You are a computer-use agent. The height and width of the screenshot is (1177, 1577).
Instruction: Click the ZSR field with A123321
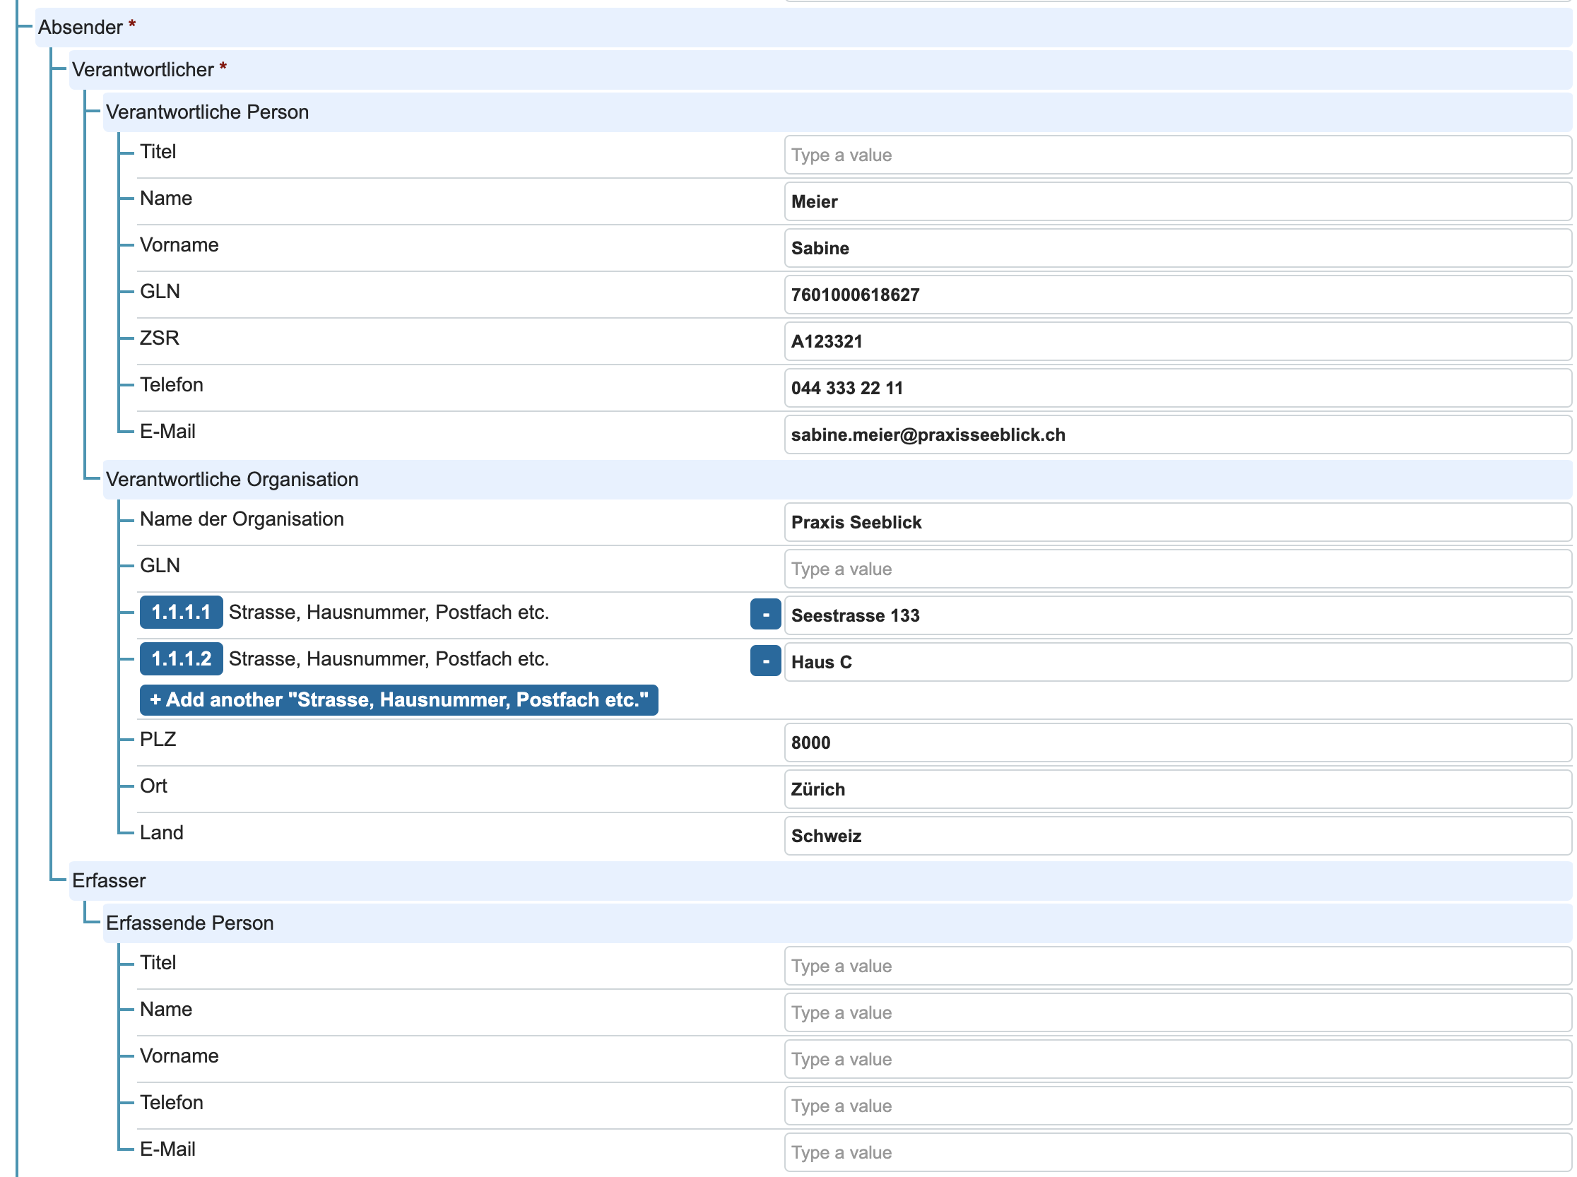[1176, 341]
